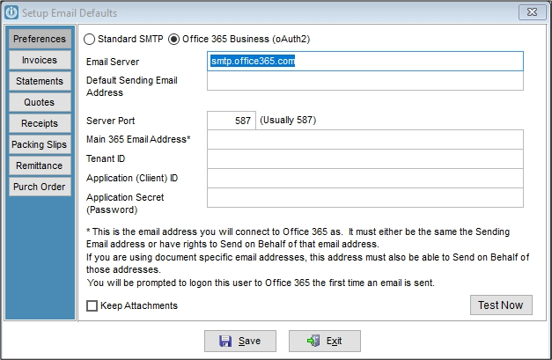Open the Purch Order tab
Screen dimensions: 552x360
[x=40, y=187]
